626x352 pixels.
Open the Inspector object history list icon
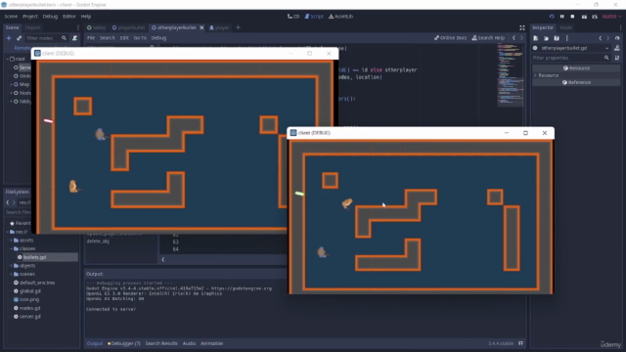pos(617,38)
